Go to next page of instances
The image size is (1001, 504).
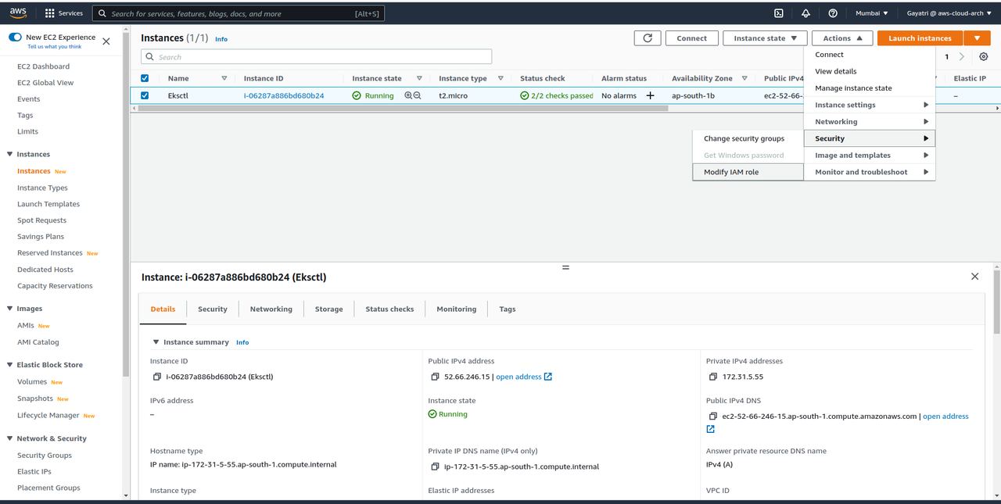[962, 57]
